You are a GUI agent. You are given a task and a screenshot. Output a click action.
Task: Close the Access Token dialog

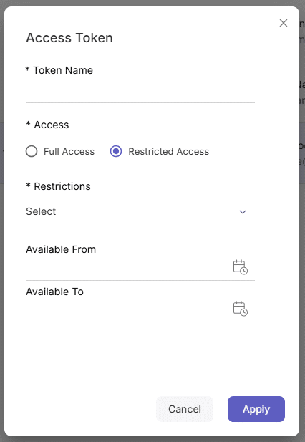click(284, 23)
